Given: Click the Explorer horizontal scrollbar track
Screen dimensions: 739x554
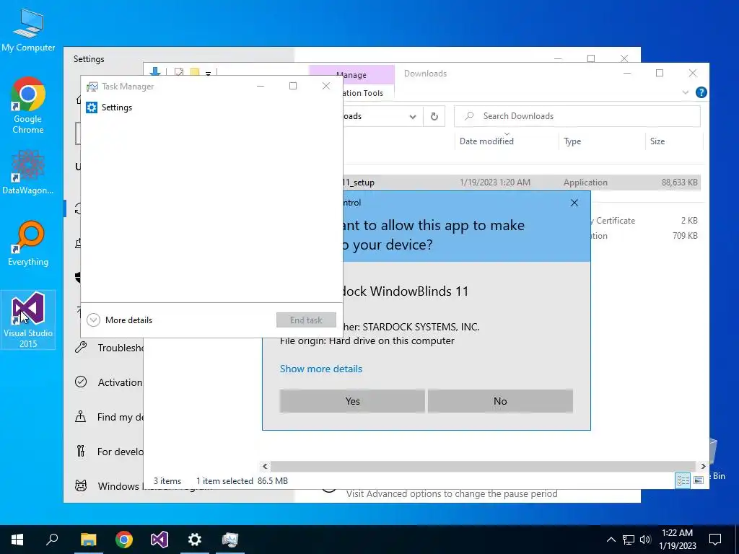Looking at the screenshot, I should (483, 467).
